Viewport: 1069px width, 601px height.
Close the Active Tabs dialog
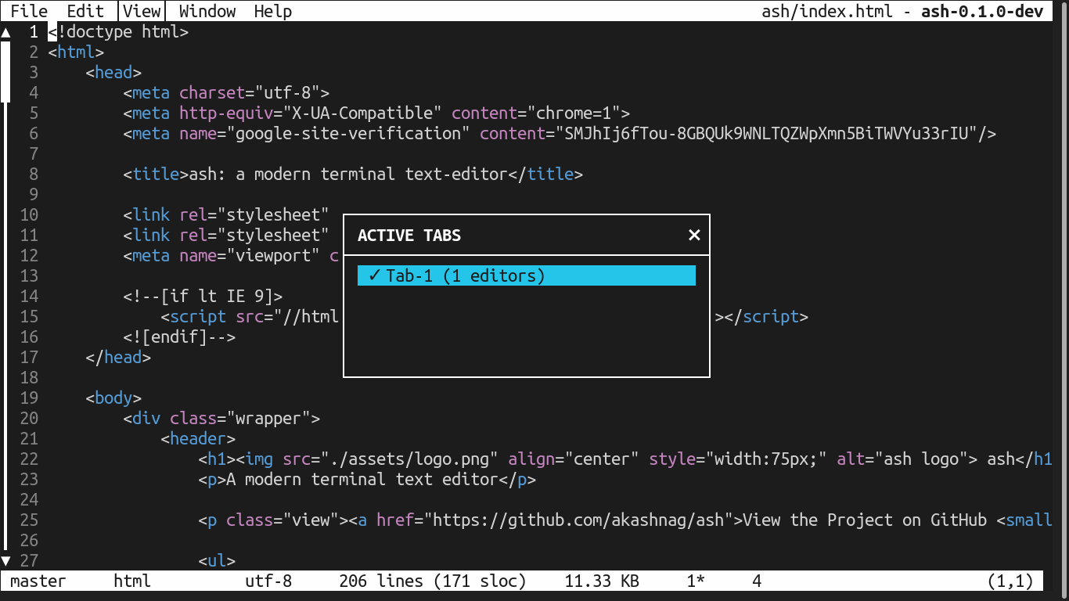(x=693, y=235)
